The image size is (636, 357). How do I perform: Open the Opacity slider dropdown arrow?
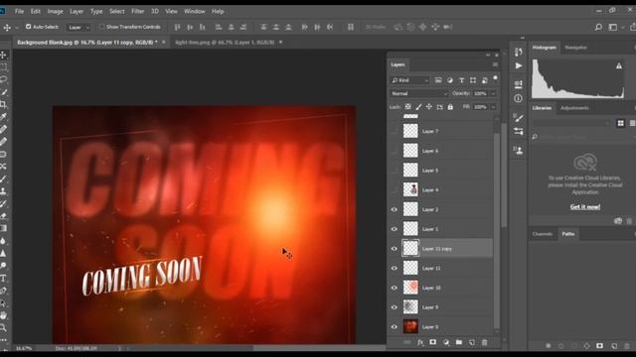(493, 93)
